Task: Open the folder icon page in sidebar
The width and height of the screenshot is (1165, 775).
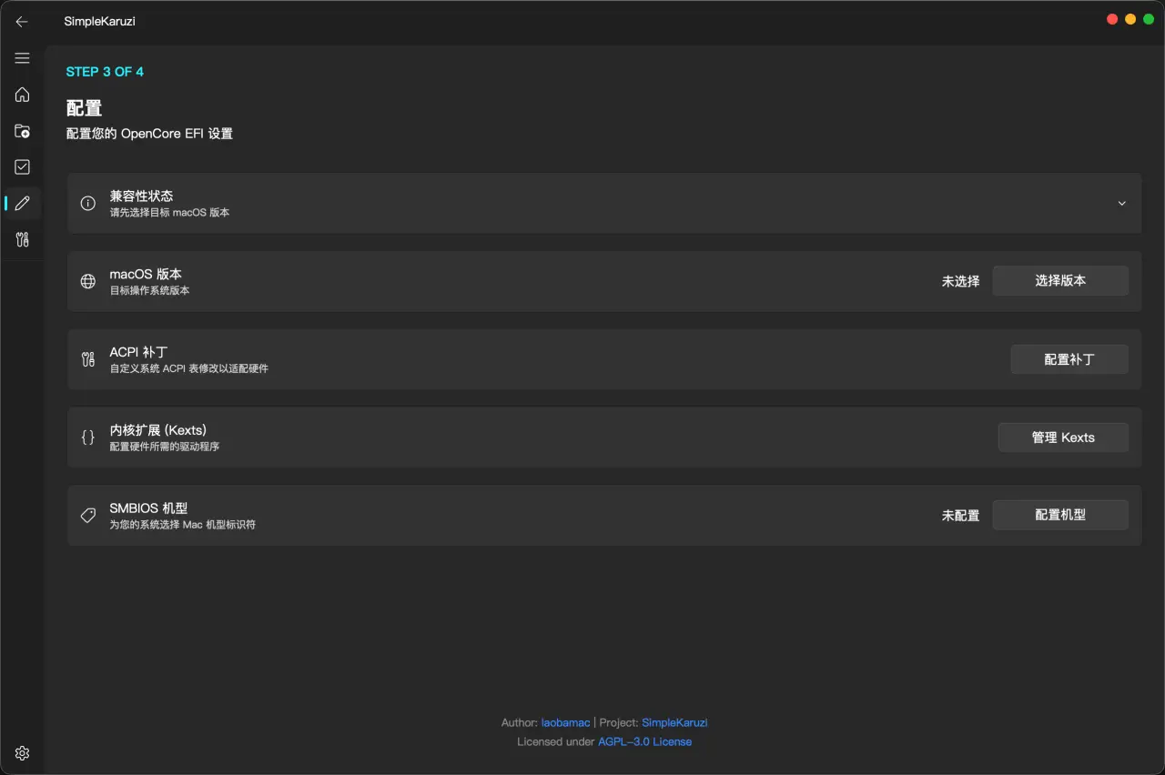Action: [22, 131]
